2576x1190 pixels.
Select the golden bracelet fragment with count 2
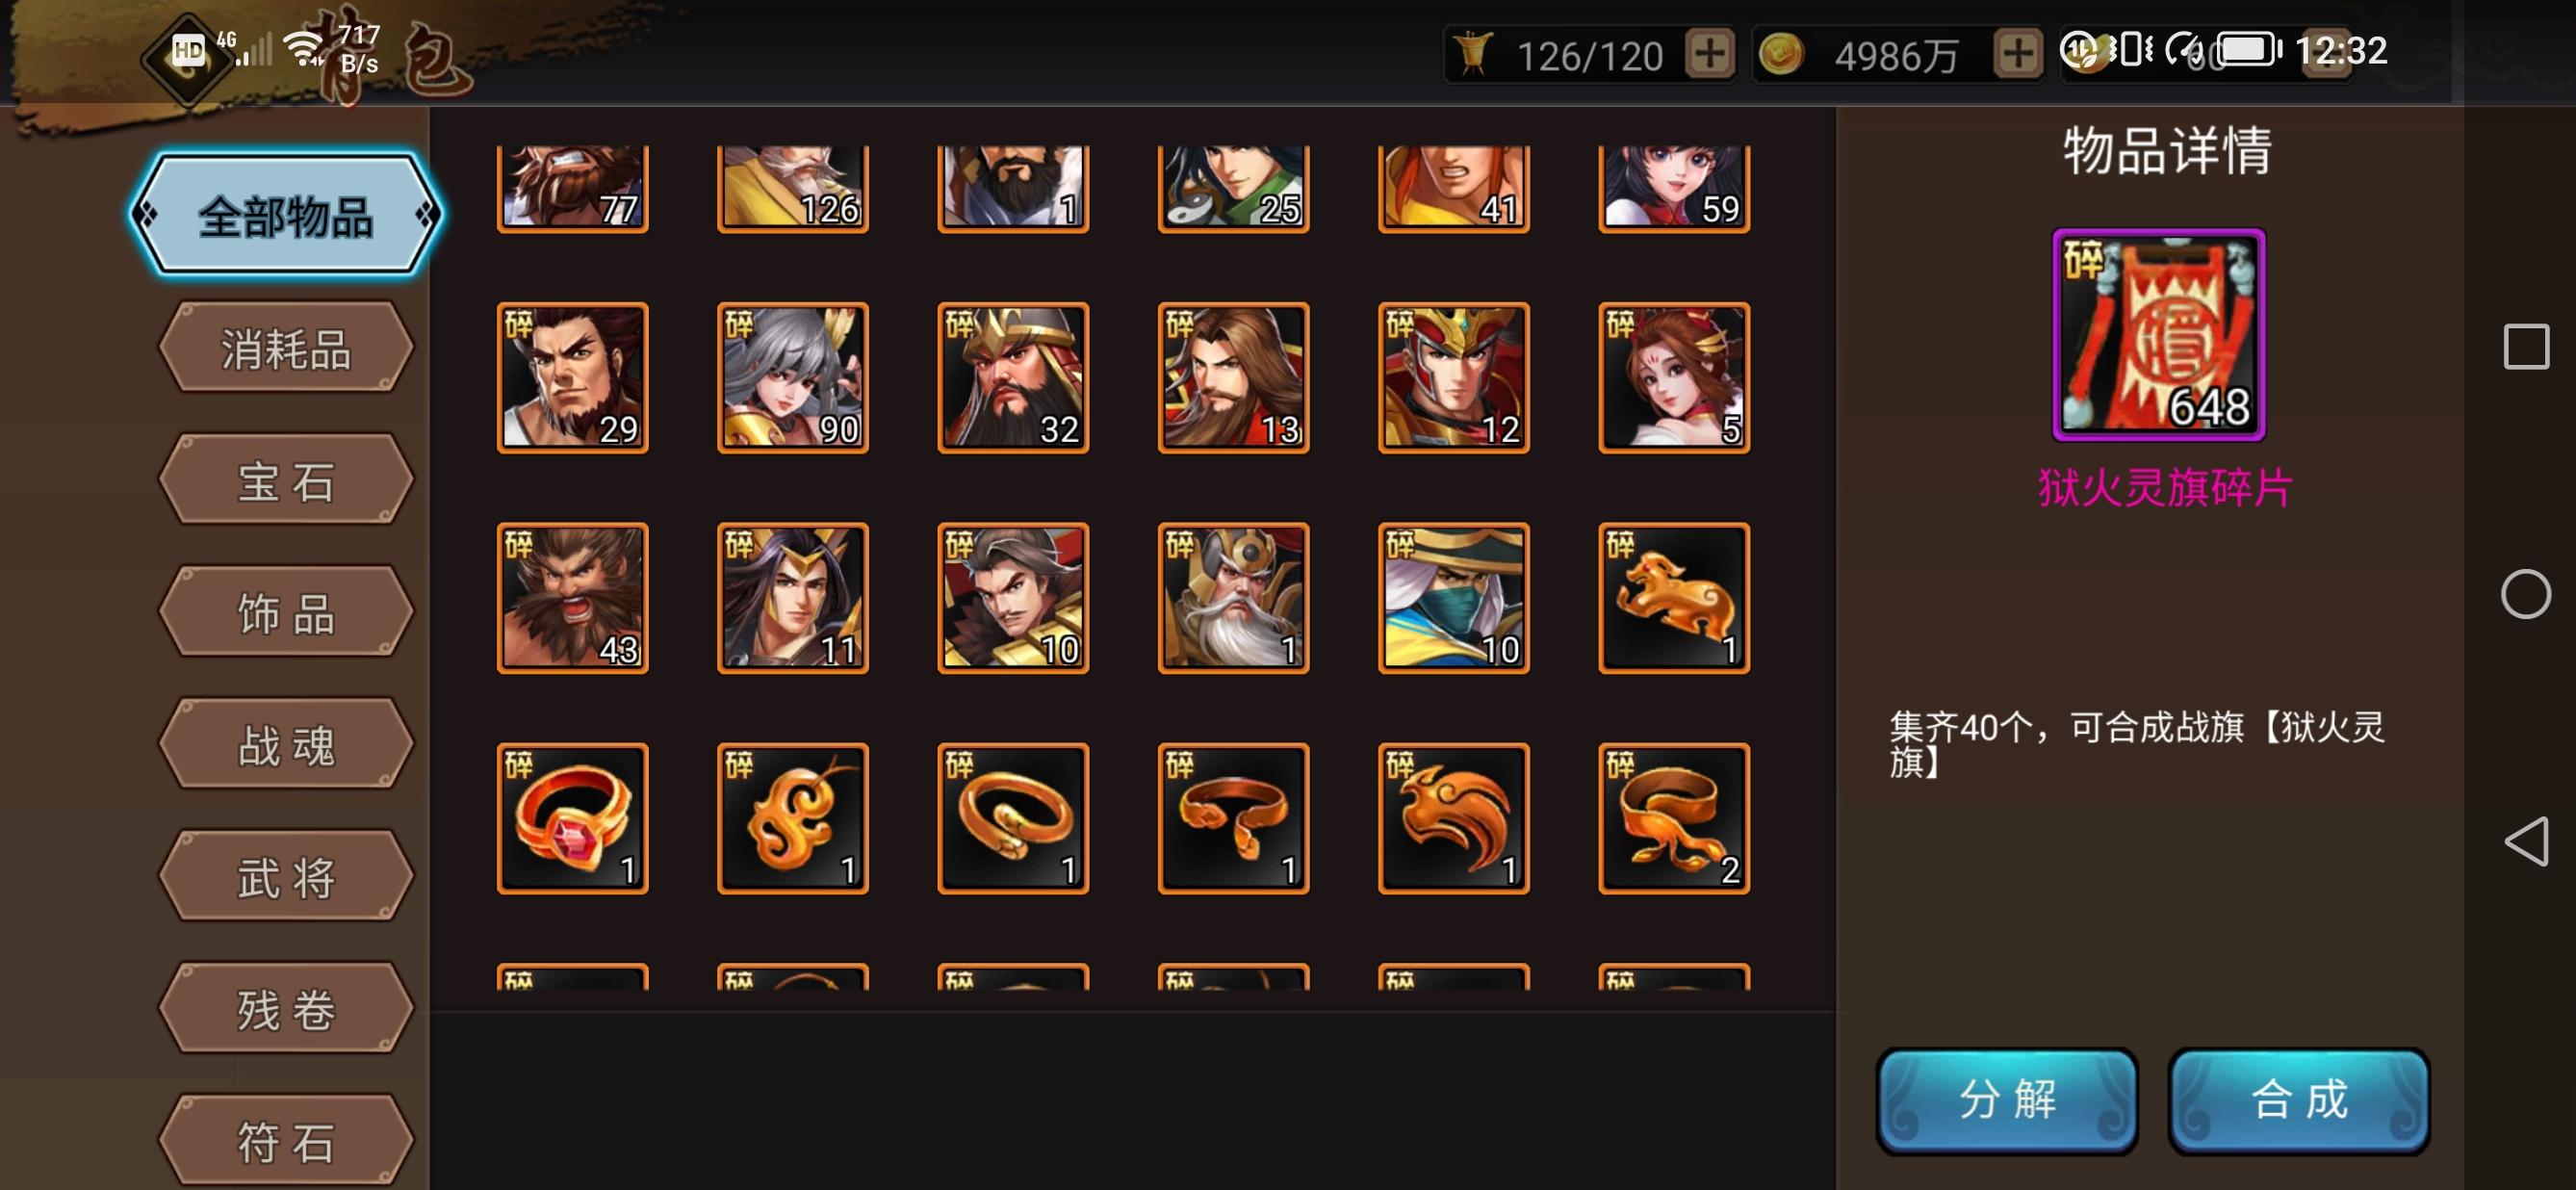point(1674,818)
